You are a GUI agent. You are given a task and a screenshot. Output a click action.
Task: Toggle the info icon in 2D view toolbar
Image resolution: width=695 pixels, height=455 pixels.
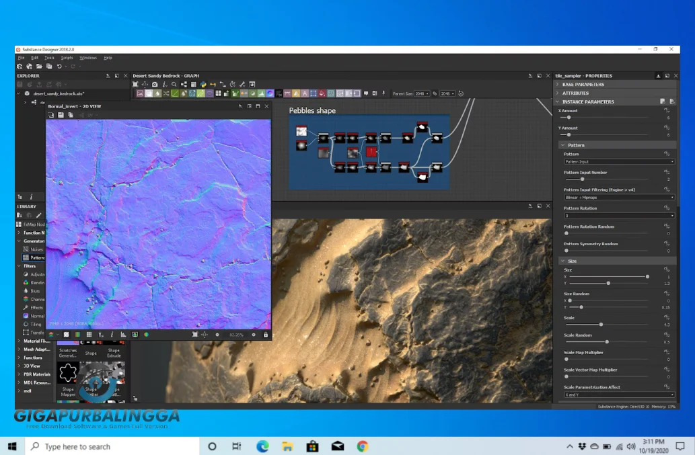click(x=112, y=335)
